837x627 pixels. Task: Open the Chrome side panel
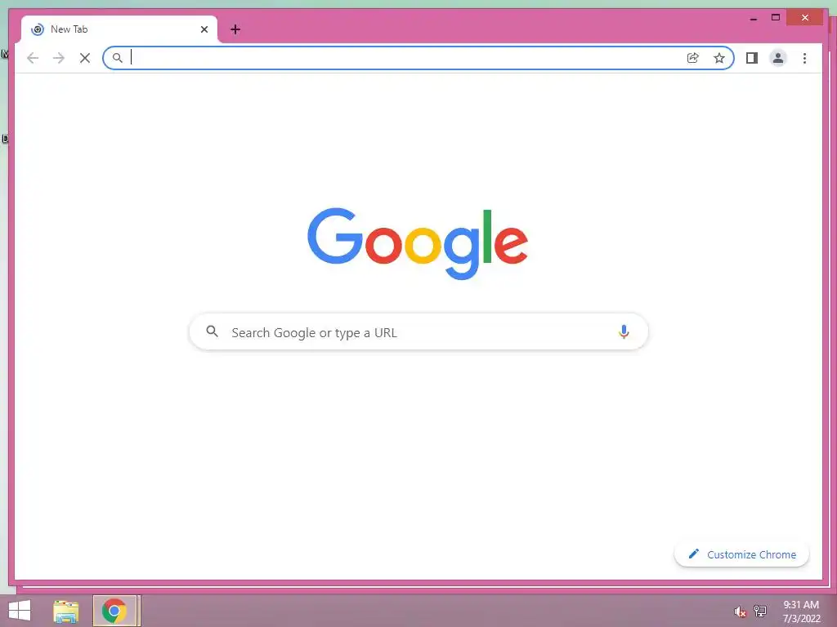[752, 58]
